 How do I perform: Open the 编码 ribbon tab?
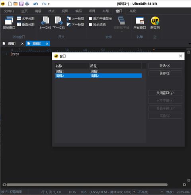coord(78,11)
